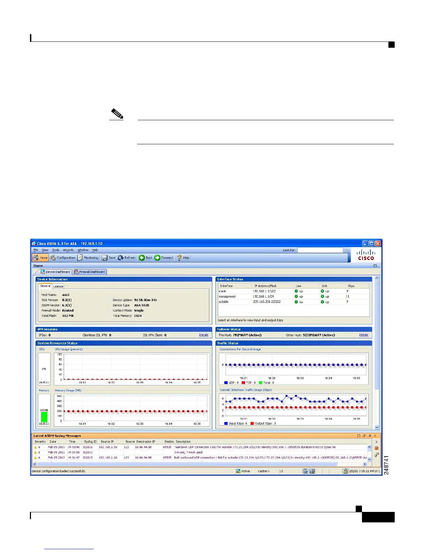The height and width of the screenshot is (552, 426).
Task: Sort syslog by the Syslog ID column header
Action: click(90, 442)
